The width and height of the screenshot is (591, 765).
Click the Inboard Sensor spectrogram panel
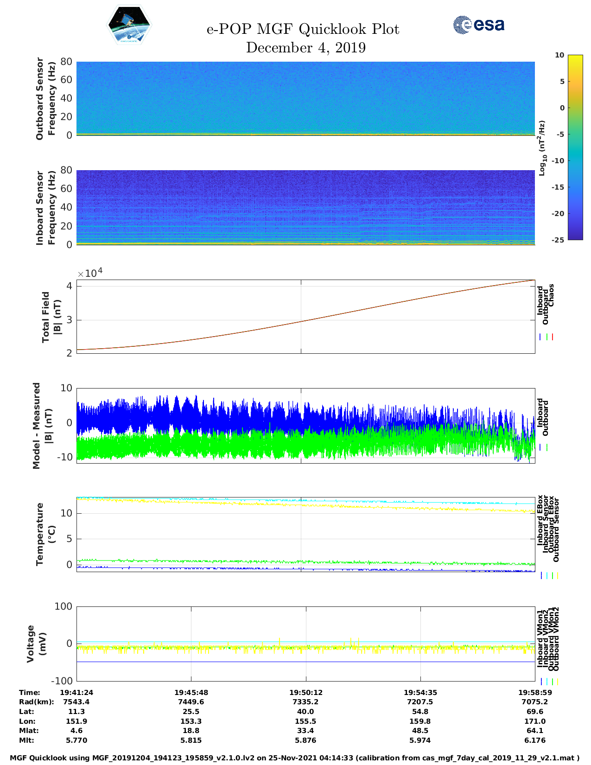[x=305, y=207]
